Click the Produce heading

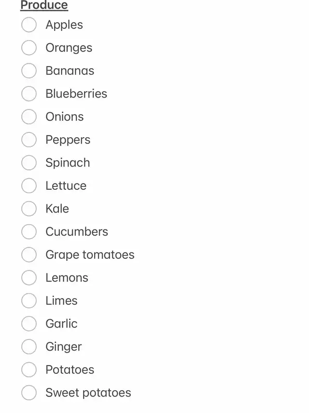coord(44,5)
